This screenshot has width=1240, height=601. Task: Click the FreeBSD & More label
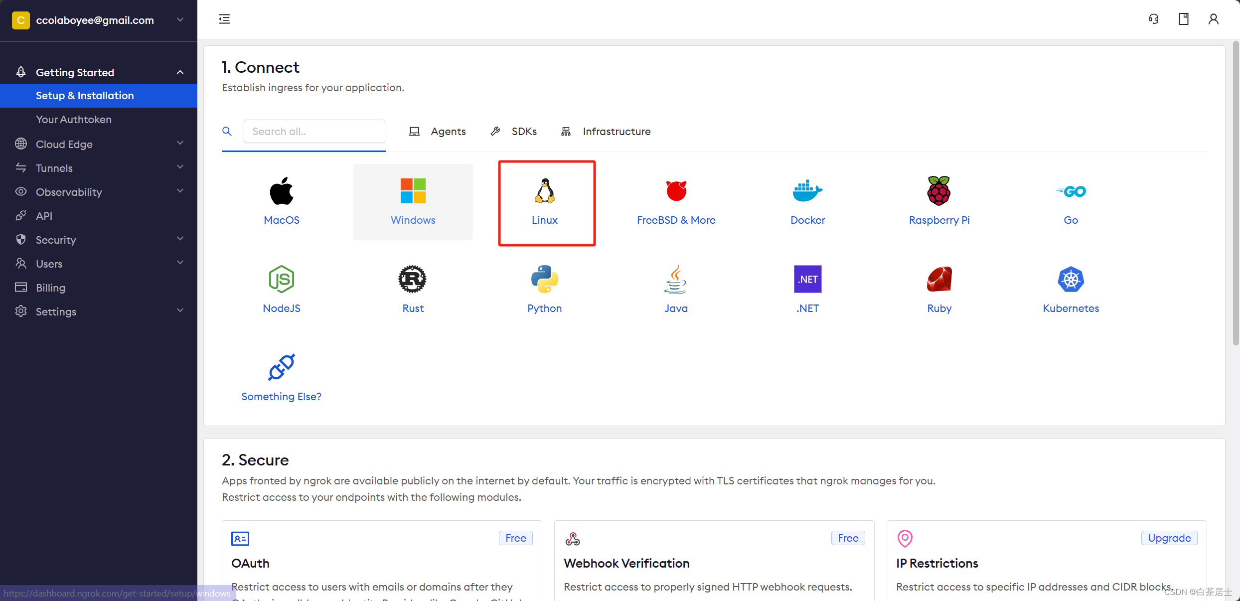(x=676, y=220)
